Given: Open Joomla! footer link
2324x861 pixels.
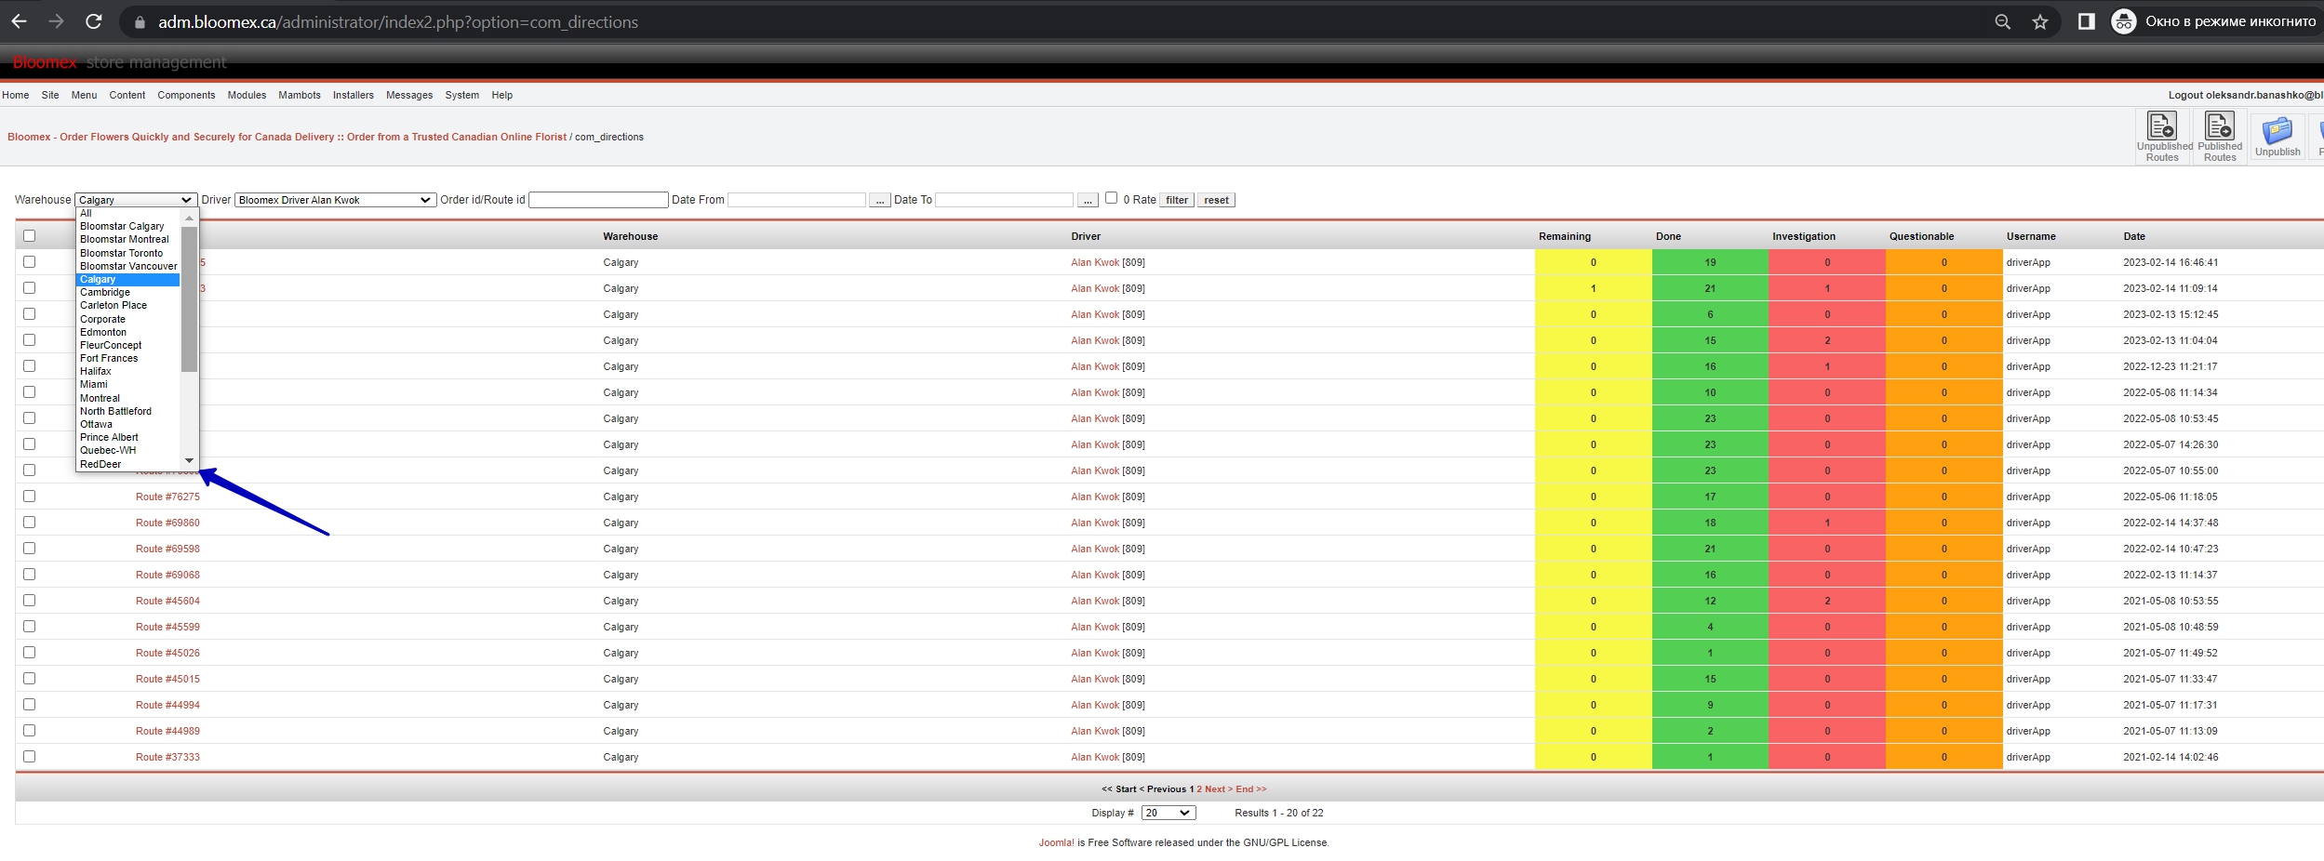Looking at the screenshot, I should tap(1056, 842).
